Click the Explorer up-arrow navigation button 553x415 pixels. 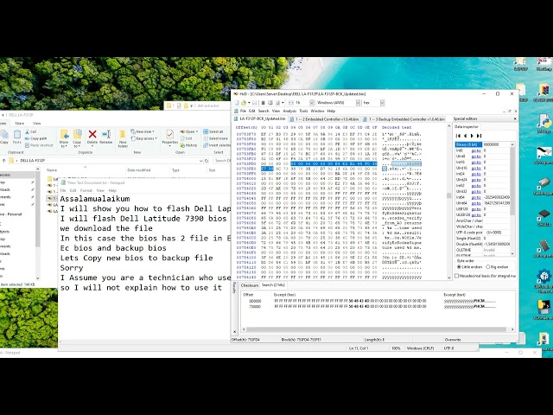coord(3,161)
